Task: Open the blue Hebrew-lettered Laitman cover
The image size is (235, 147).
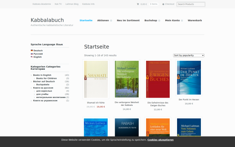Action: coord(96,127)
